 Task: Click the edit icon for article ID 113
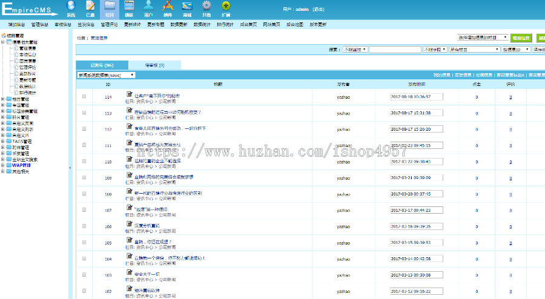(x=130, y=110)
